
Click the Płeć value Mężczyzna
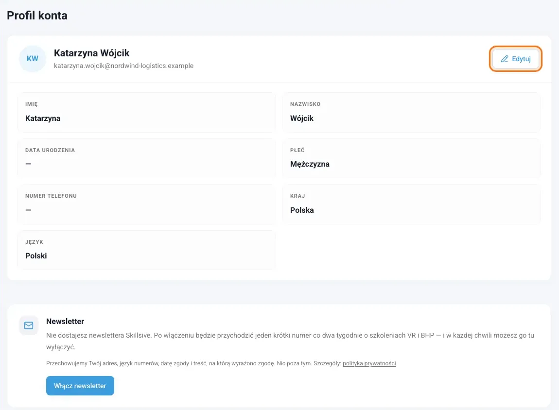click(x=310, y=164)
